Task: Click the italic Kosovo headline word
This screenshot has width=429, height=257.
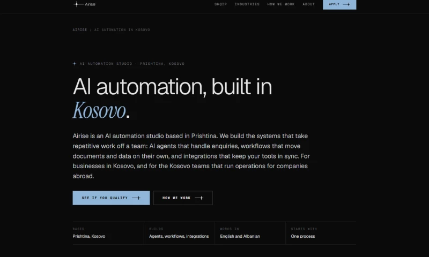Action: click(x=99, y=110)
